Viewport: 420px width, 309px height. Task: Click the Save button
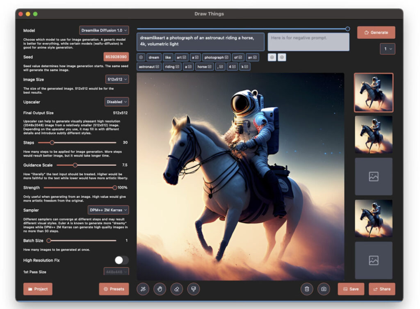pyautogui.click(x=351, y=289)
